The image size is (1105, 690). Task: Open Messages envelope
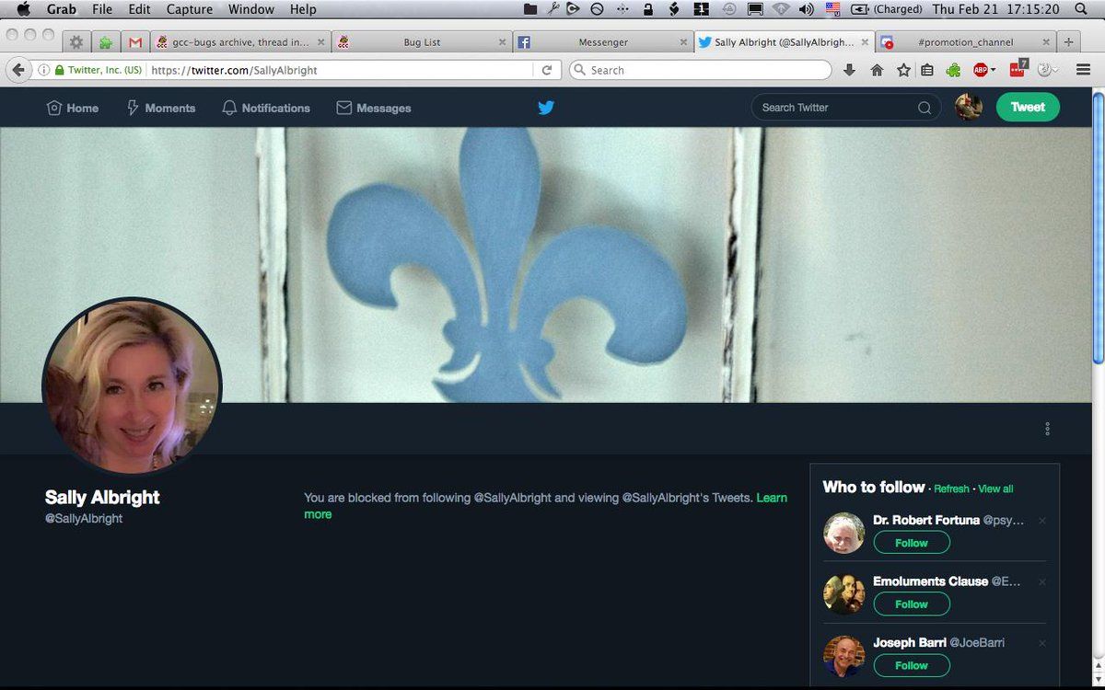(373, 108)
